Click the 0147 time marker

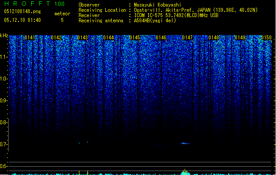coord(187,38)
